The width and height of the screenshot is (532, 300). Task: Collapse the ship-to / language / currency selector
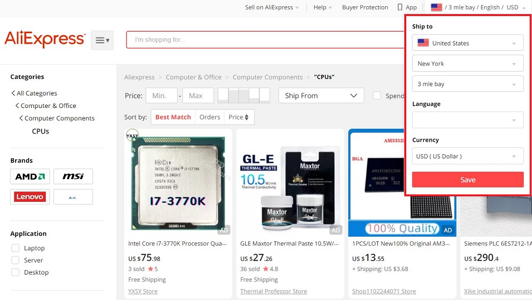click(x=478, y=7)
